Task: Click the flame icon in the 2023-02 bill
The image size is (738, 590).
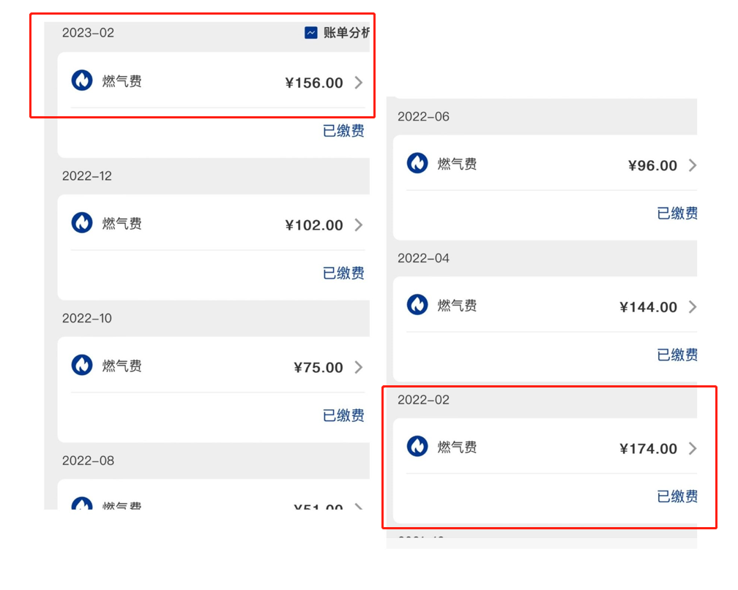Action: (x=82, y=80)
